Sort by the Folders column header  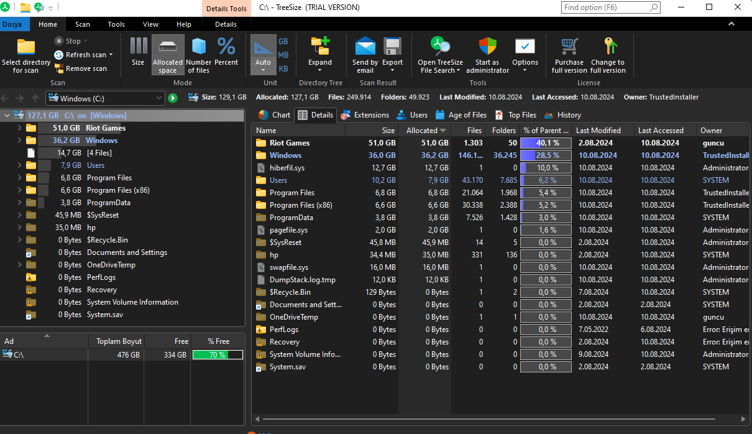tap(503, 131)
